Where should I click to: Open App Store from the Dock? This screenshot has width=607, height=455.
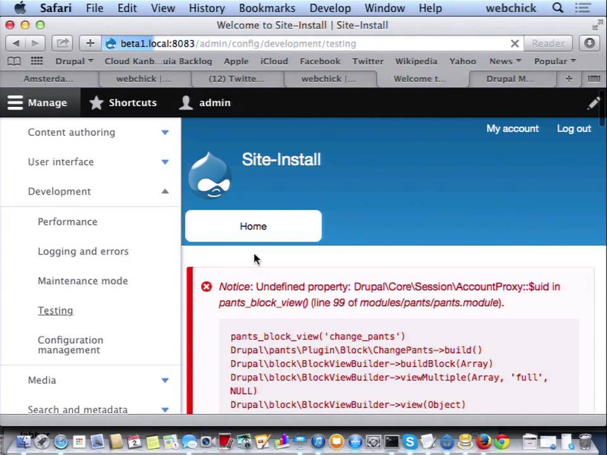click(x=355, y=442)
